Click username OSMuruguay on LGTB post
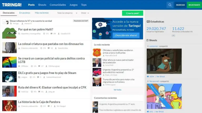The image size is (202, 113). 54,66
